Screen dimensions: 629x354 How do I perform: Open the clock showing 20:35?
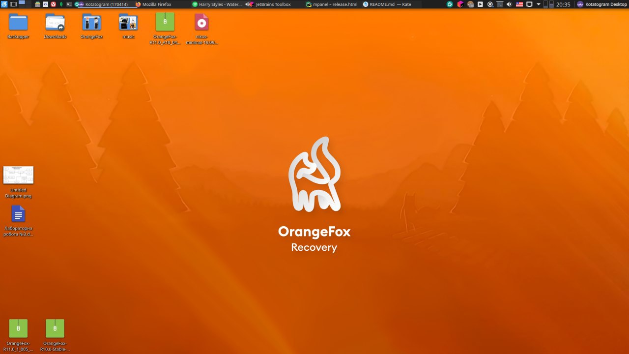(x=563, y=4)
